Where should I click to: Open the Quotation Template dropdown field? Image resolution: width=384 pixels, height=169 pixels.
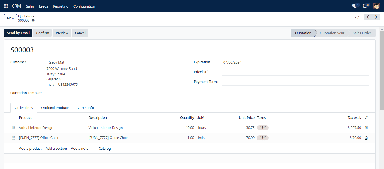(116, 93)
